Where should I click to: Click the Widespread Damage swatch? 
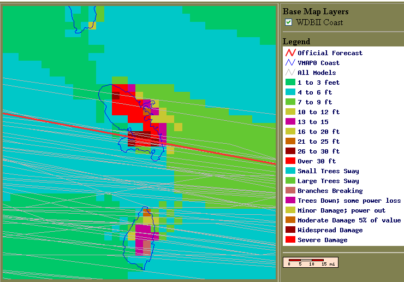point(290,230)
